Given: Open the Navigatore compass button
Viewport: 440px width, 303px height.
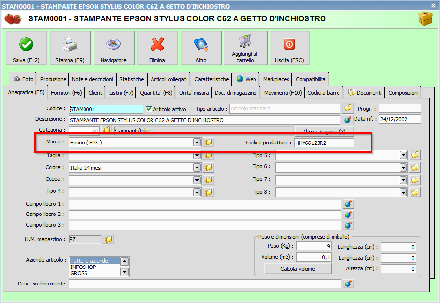Looking at the screenshot, I should [x=114, y=48].
